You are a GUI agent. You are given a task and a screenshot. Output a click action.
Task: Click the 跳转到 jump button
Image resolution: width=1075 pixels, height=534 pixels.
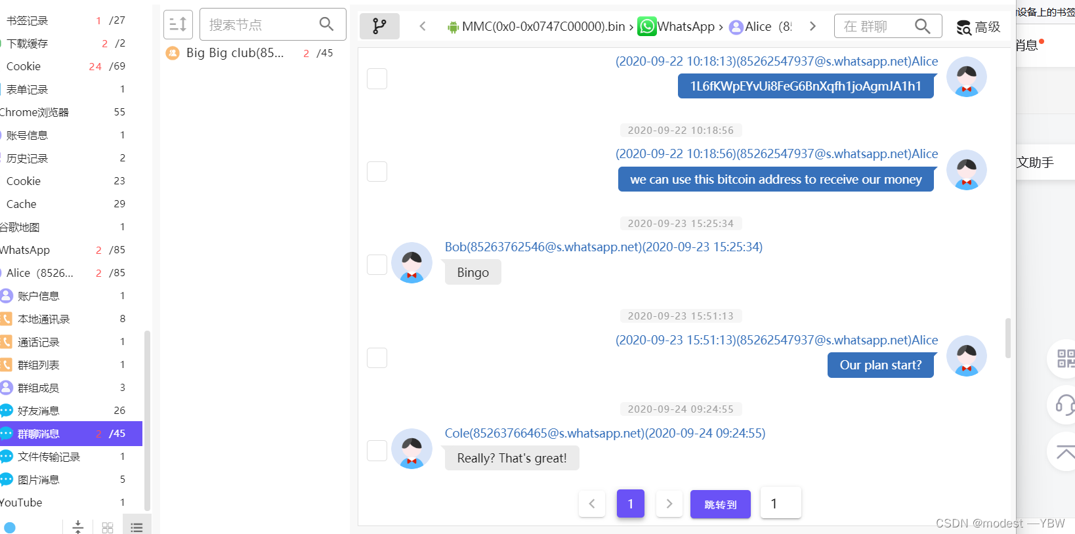(x=721, y=504)
